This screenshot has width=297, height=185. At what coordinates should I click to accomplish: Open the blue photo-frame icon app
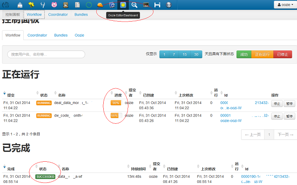tap(112, 5)
